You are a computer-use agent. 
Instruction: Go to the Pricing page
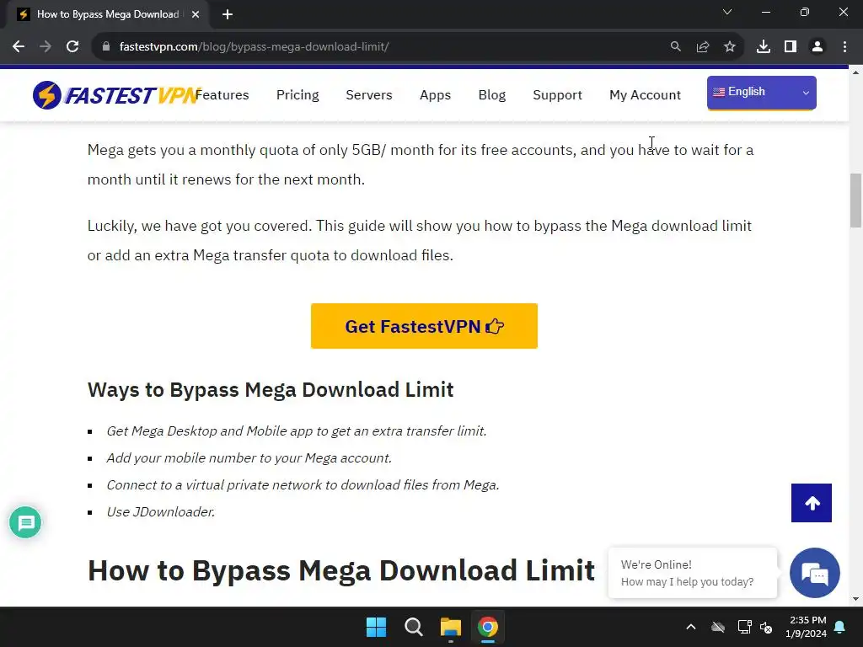297,95
